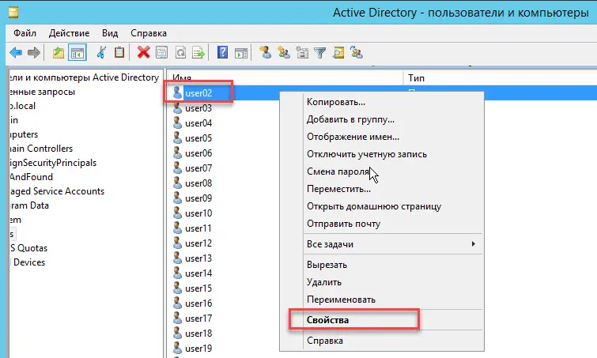
Task: Click the user icon beside user03
Action: [177, 108]
